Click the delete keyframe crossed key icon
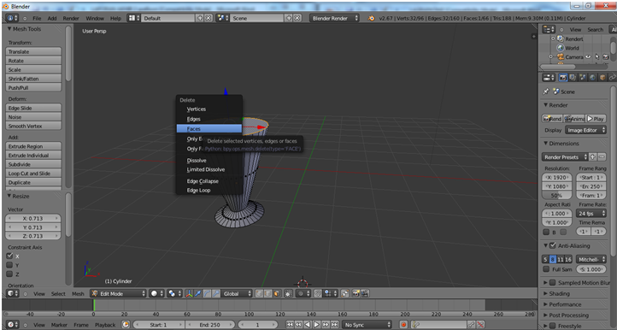The width and height of the screenshot is (617, 330). [x=480, y=325]
